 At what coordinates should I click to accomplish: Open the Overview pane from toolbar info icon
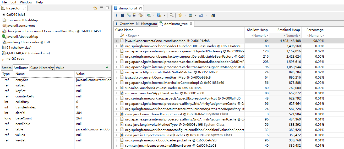click(117, 15)
